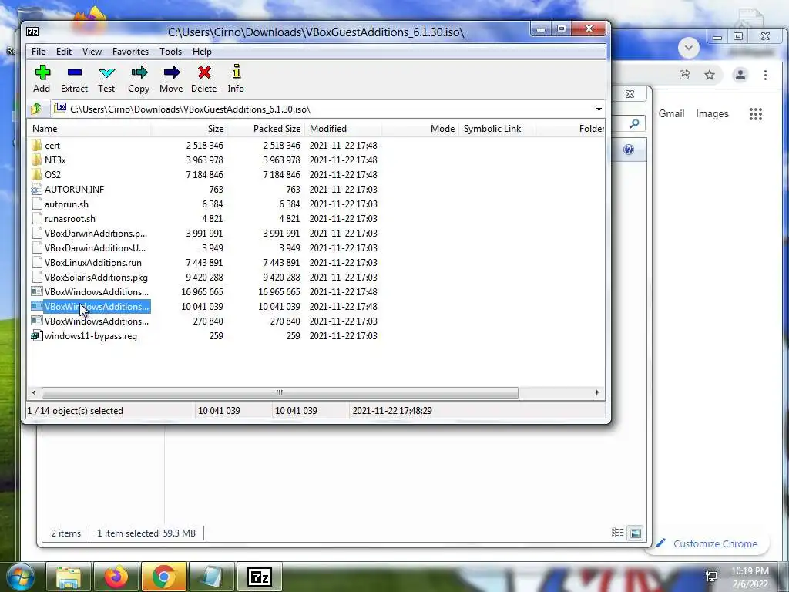Screen dimensions: 789x592
Task: Click the blue Extract minus icon
Action: pos(75,72)
